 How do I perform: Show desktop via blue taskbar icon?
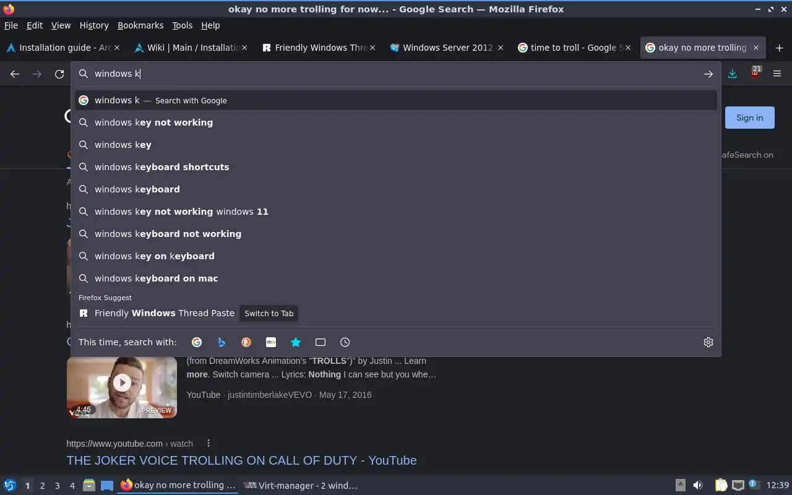click(107, 485)
